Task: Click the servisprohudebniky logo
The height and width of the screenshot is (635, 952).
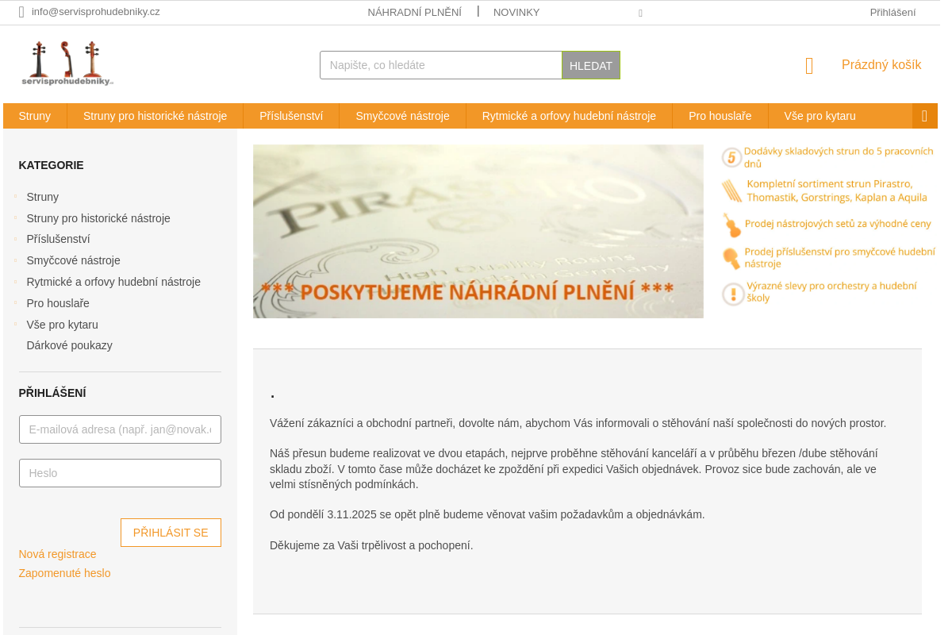Action: [x=67, y=63]
